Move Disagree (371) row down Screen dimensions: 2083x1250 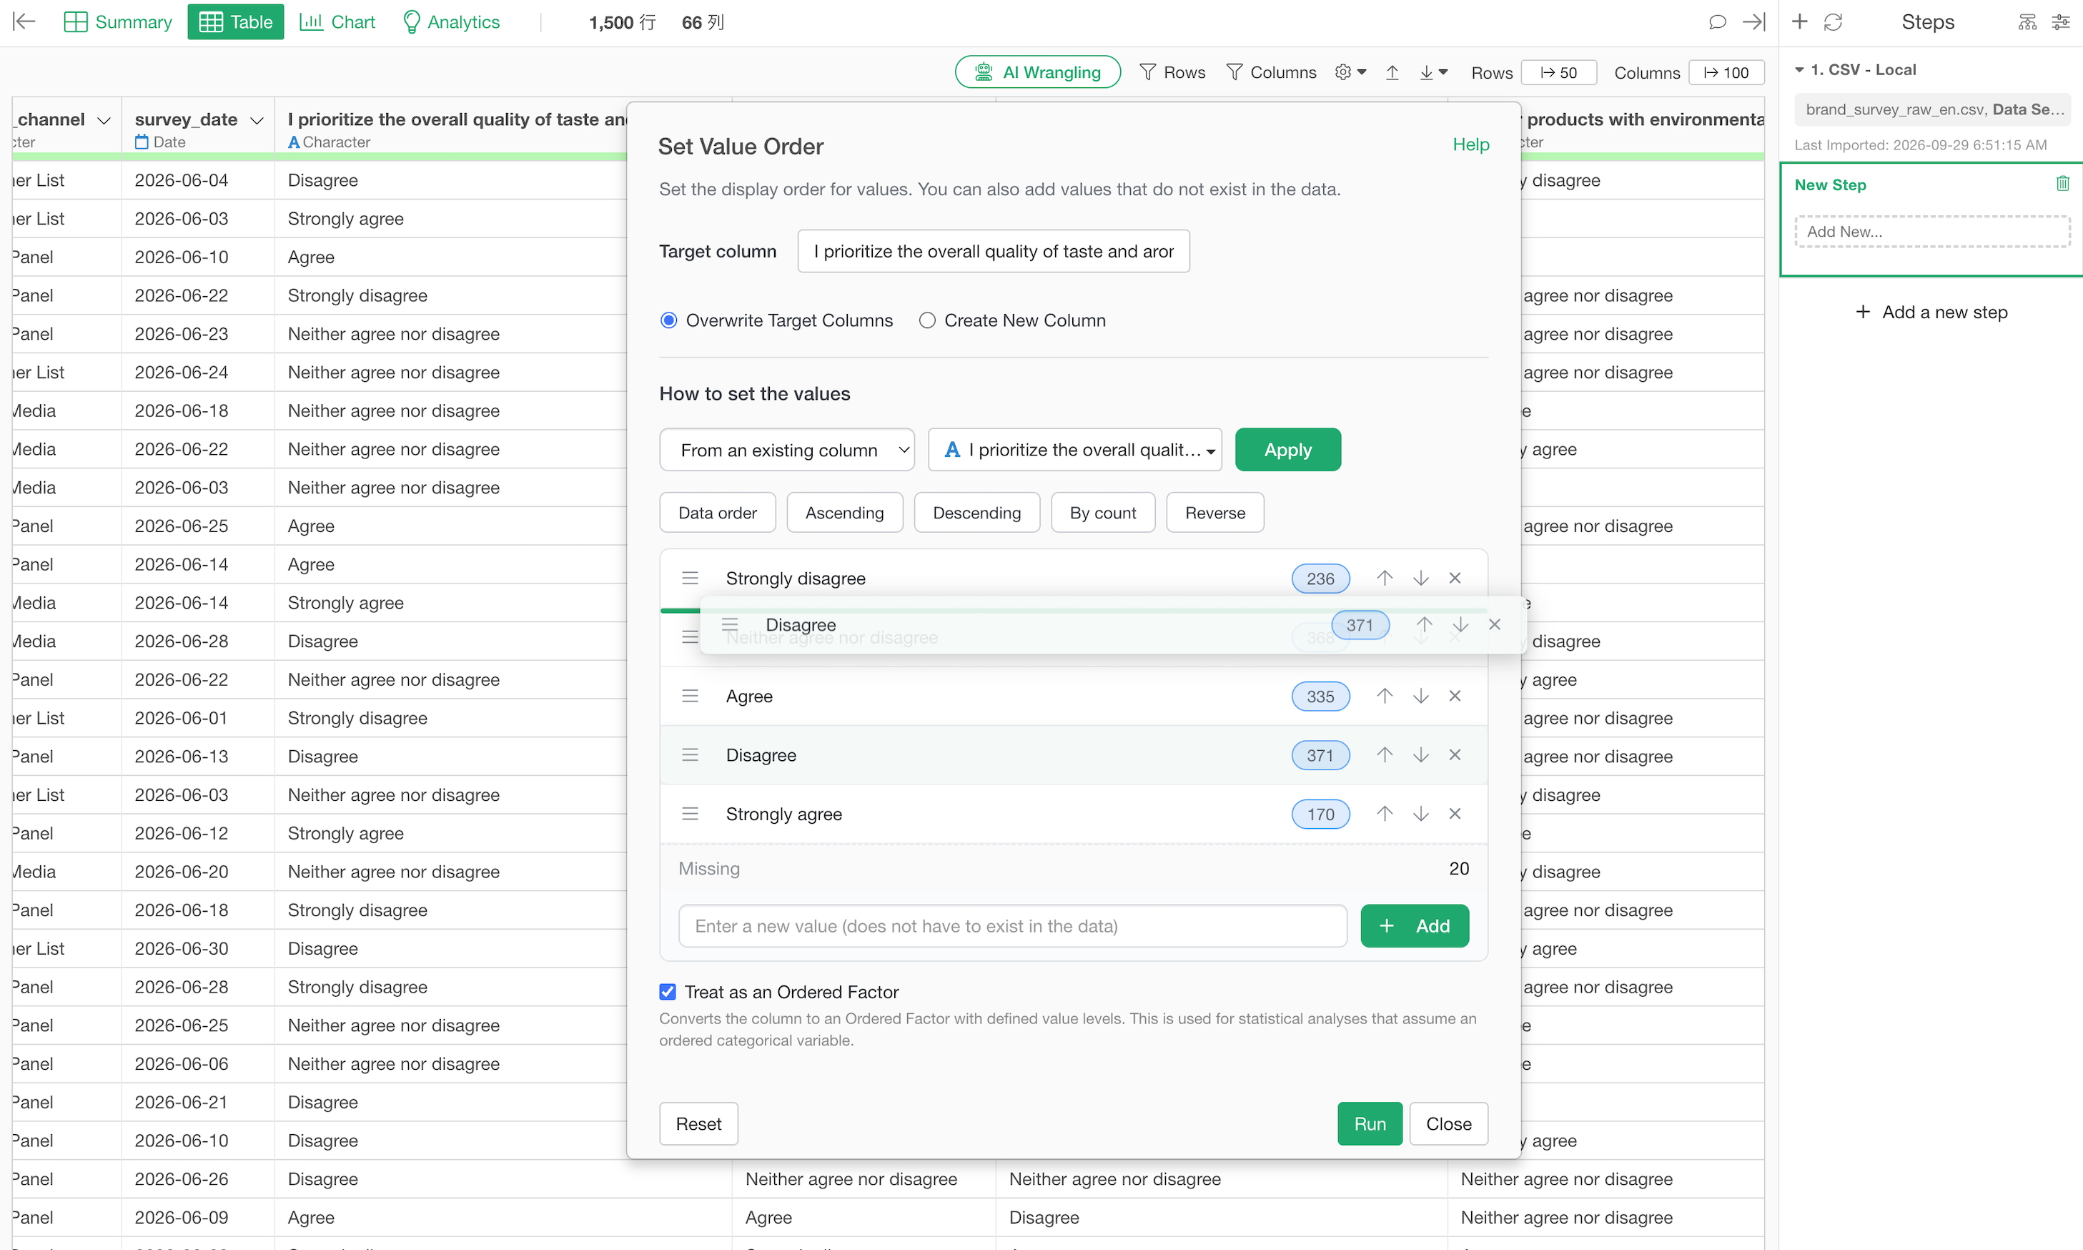[x=1420, y=754]
